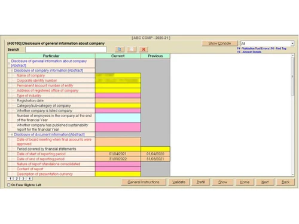Click 'Registration date' row label
The width and height of the screenshot is (299, 224).
(30, 100)
